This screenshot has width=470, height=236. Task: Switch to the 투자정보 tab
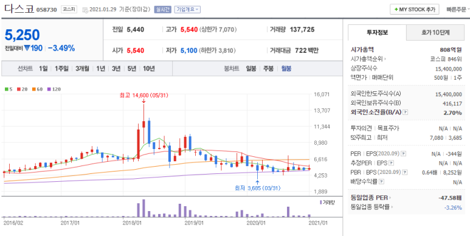pyautogui.click(x=378, y=32)
